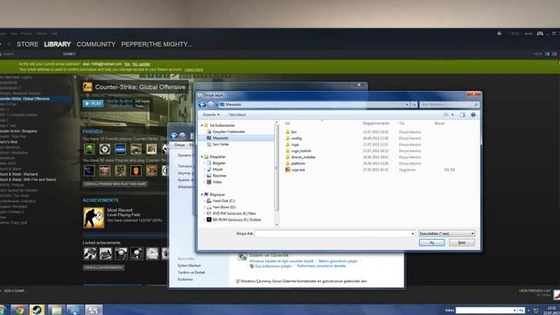Click the view mode icon in the file dialog toolbar
The height and width of the screenshot is (315, 560).
point(445,115)
